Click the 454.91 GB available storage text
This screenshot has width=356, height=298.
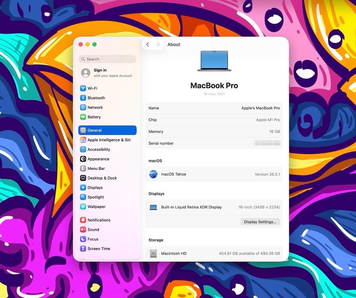coord(249,253)
